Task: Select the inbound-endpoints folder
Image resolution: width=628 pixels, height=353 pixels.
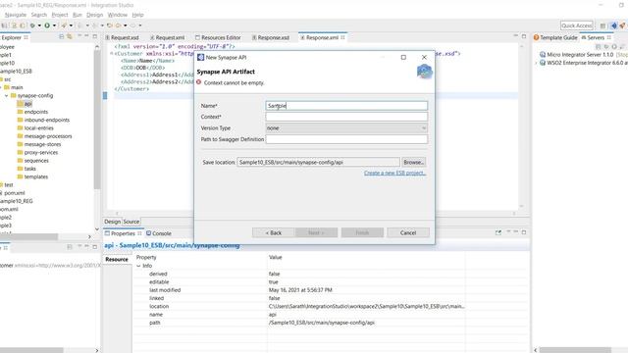Action: click(x=43, y=120)
